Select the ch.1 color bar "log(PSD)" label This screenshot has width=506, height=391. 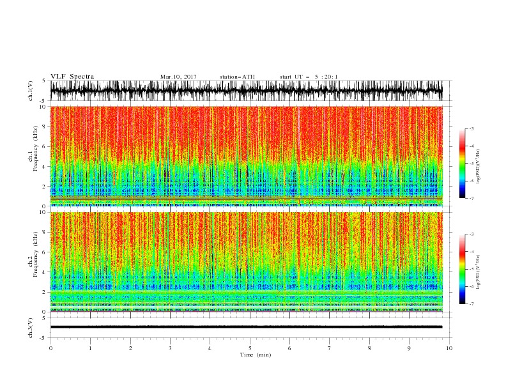pos(478,167)
